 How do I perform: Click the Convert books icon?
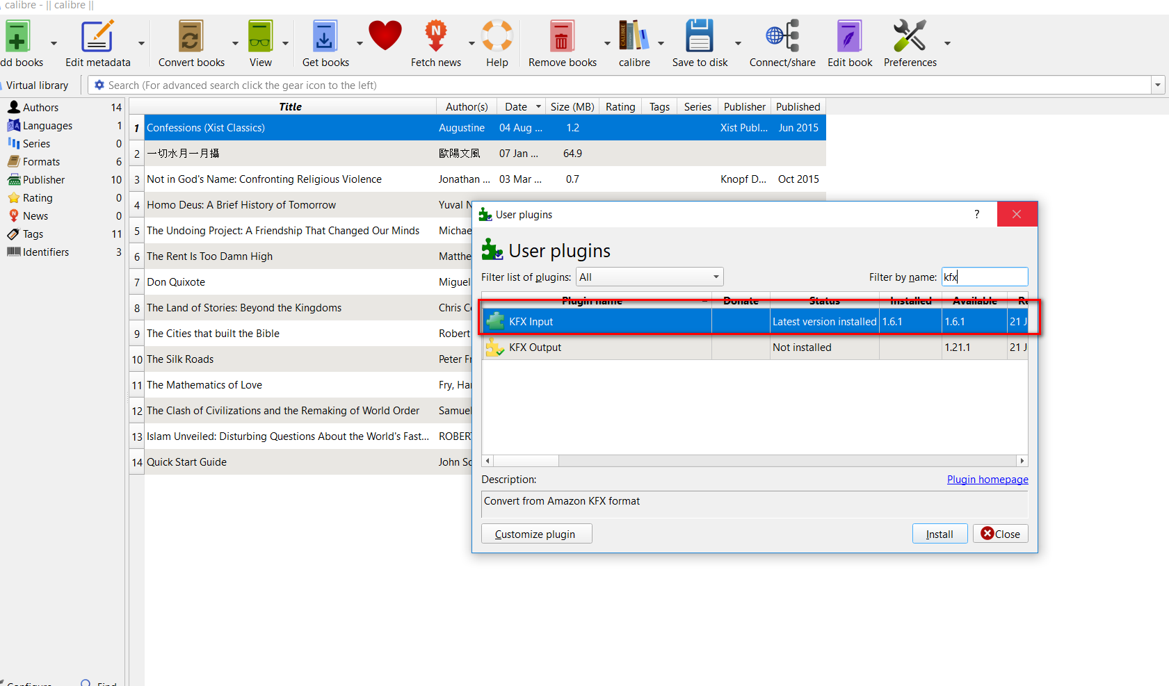[x=191, y=36]
